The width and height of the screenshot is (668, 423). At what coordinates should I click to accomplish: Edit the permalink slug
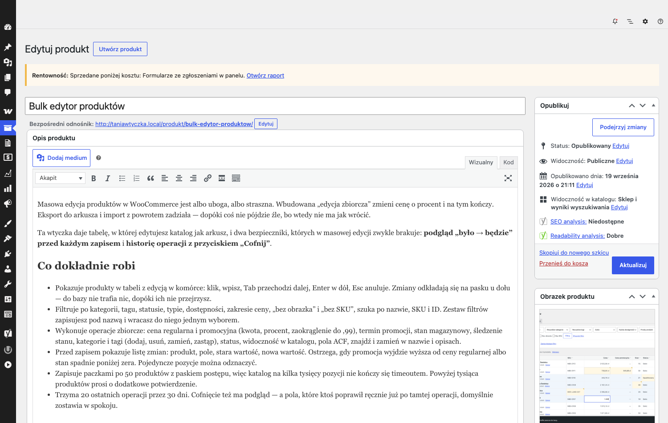(x=266, y=124)
